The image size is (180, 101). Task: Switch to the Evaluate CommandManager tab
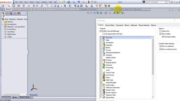84,9
